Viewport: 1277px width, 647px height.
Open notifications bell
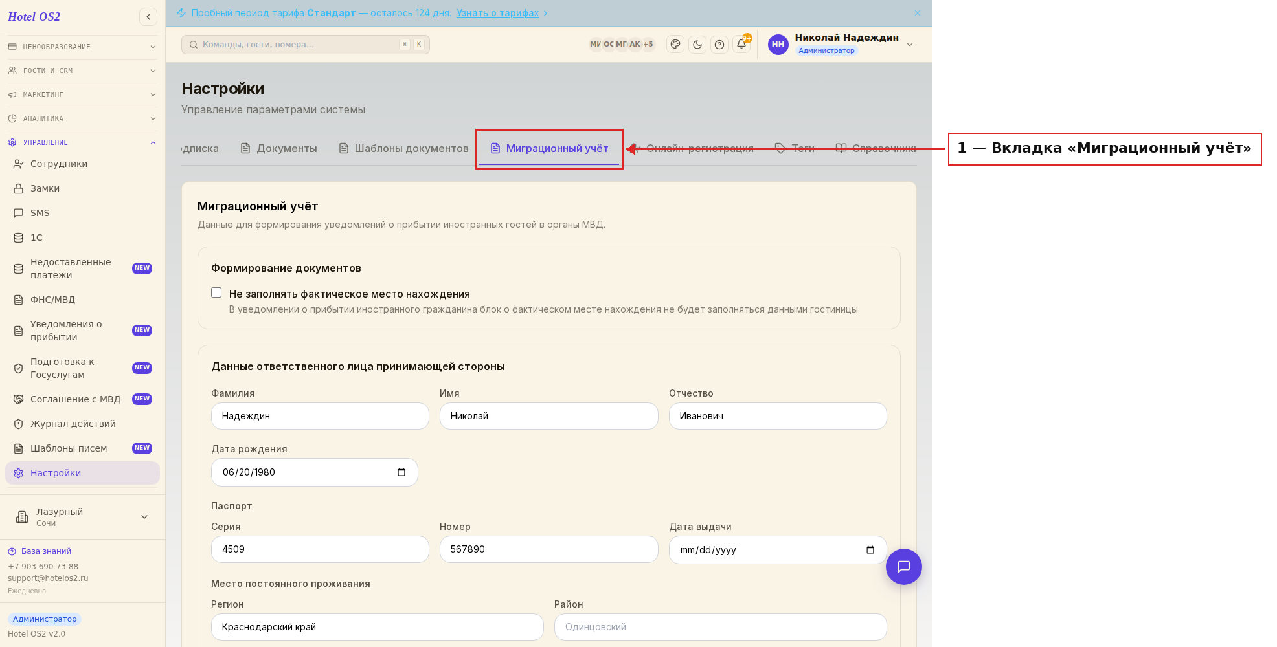coord(741,45)
